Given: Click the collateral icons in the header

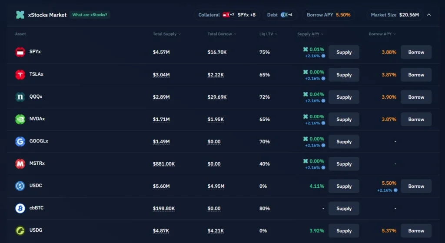Looking at the screenshot, I should click(x=229, y=15).
